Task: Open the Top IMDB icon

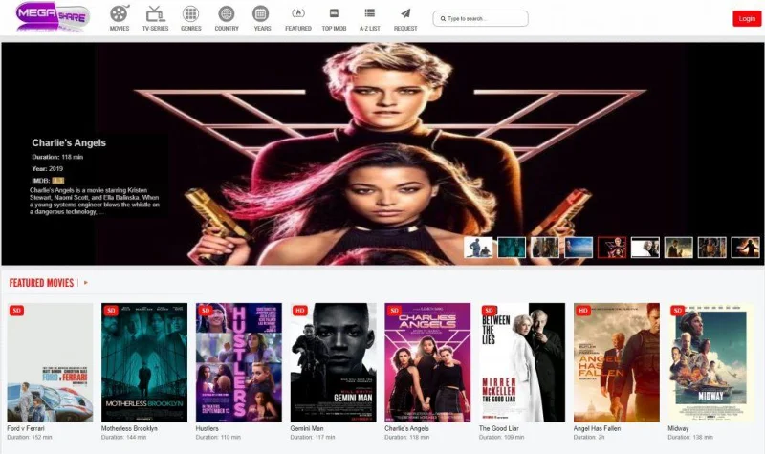Action: coord(334,13)
